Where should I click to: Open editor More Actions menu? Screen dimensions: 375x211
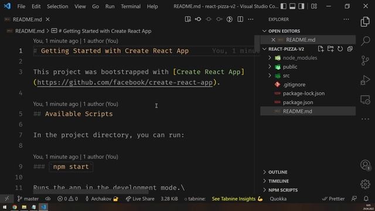coord(251,19)
